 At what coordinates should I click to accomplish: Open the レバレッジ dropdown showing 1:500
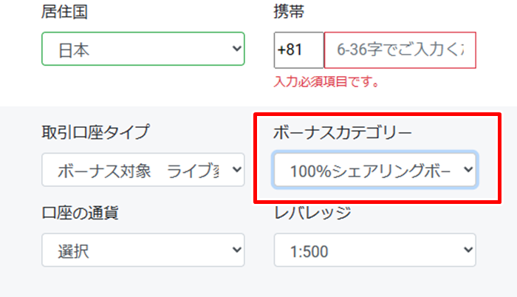point(374,250)
